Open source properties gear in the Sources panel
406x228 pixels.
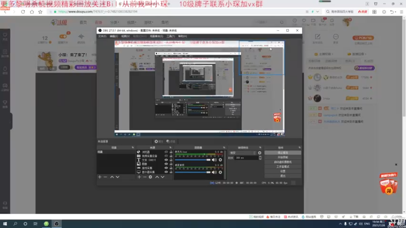[150, 177]
